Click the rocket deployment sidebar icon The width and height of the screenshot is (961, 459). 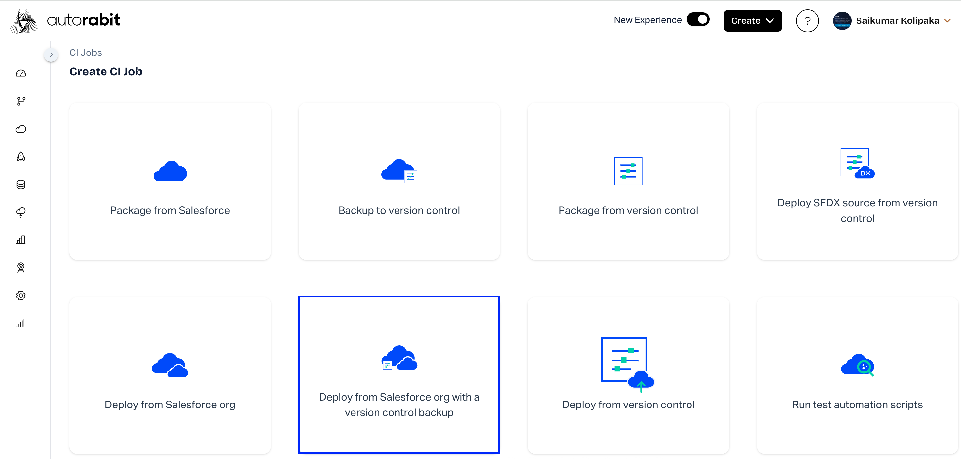tap(21, 157)
